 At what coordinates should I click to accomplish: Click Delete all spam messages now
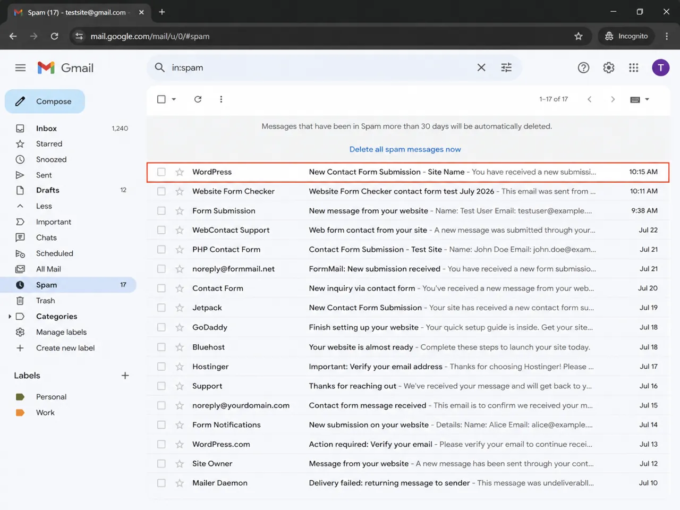pos(405,149)
